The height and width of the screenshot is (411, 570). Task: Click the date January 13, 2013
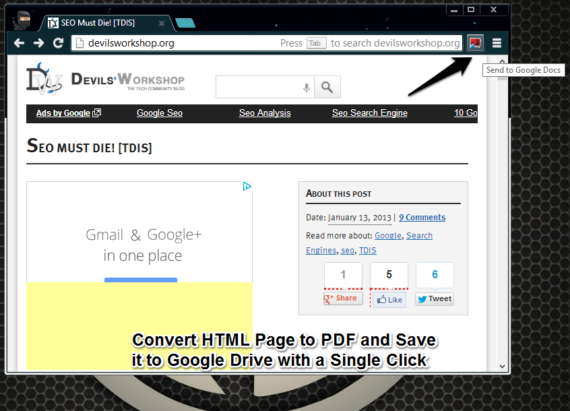[x=360, y=218]
